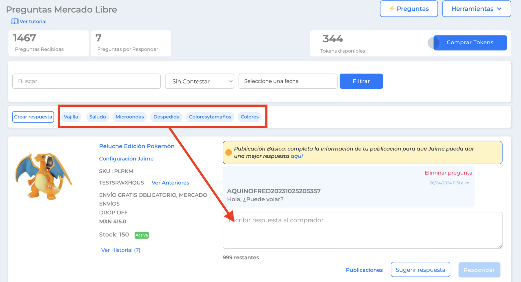Viewport: 521px width, 282px height.
Task: Insert the Vajilla quick reply
Action: tap(71, 117)
